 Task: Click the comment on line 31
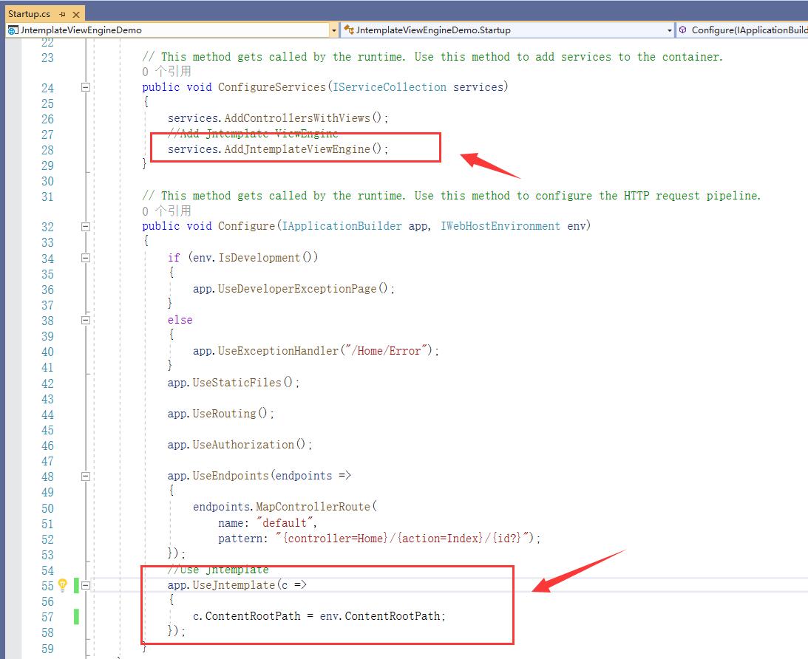452,196
